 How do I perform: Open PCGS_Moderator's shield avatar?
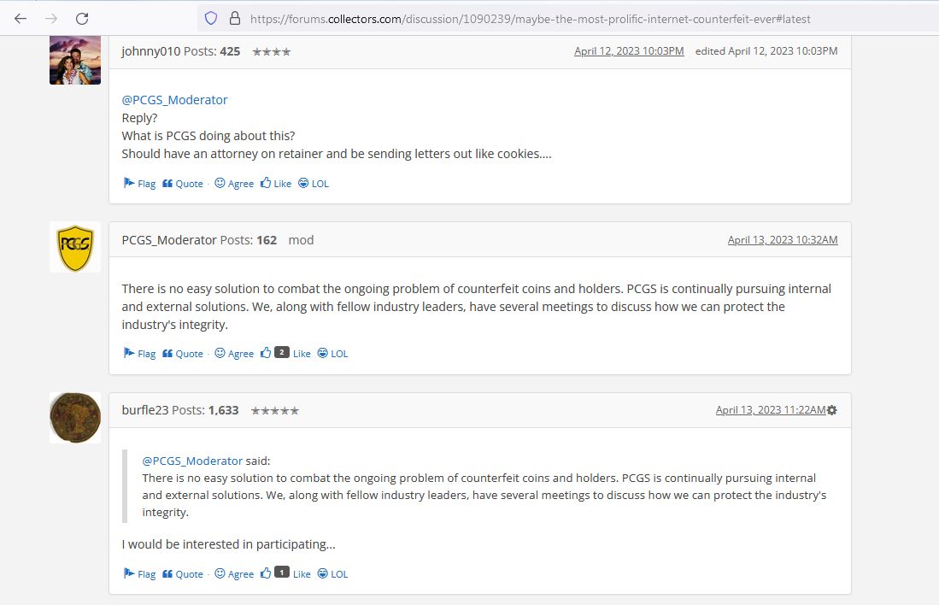75,248
